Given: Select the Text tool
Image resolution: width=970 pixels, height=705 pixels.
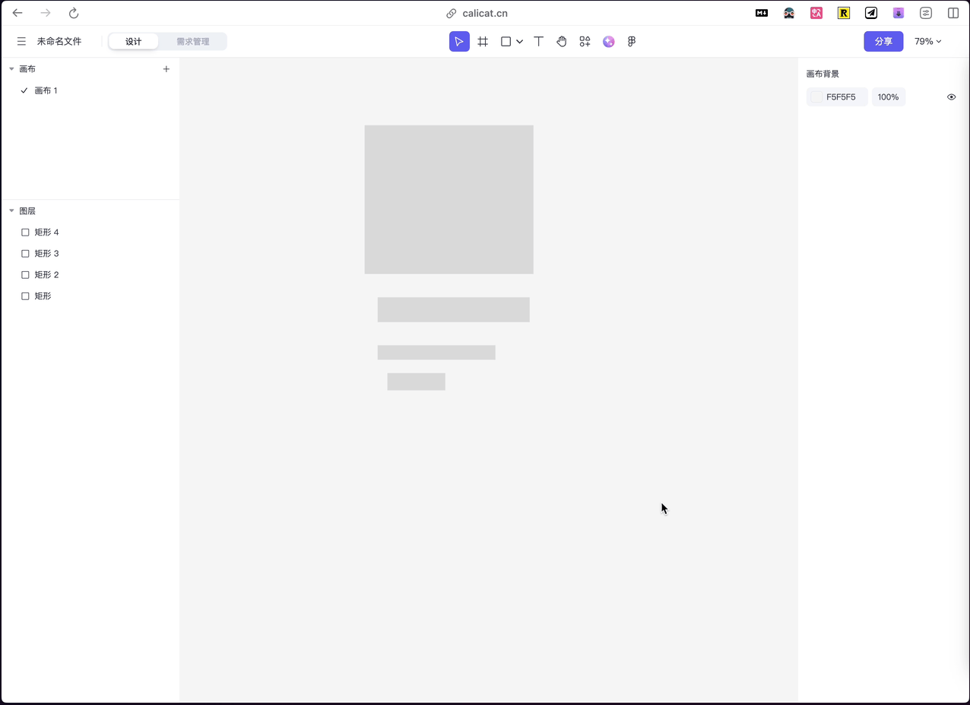Looking at the screenshot, I should (x=538, y=41).
